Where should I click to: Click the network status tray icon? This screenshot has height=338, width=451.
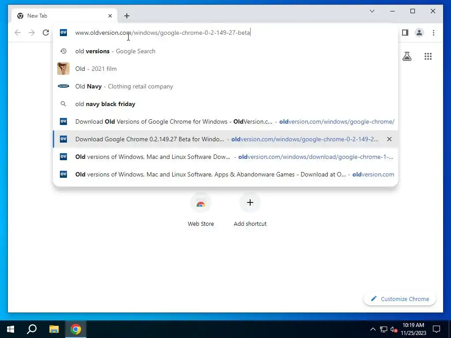click(384, 329)
